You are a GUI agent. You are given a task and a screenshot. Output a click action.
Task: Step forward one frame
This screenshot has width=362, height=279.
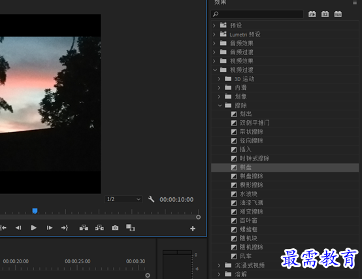tap(50, 228)
